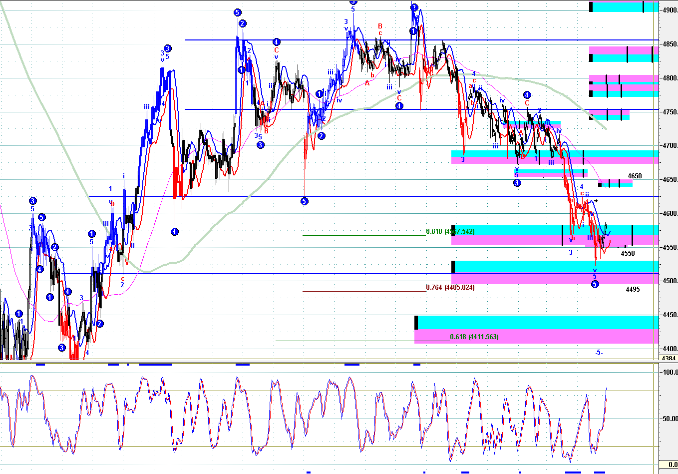Screen dimensions: 678x474
Task: Click the 4600 price axis label
Action: [670, 214]
